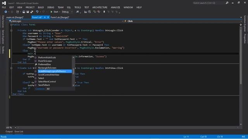Click the split editor handle above the scrollbar

(241, 25)
